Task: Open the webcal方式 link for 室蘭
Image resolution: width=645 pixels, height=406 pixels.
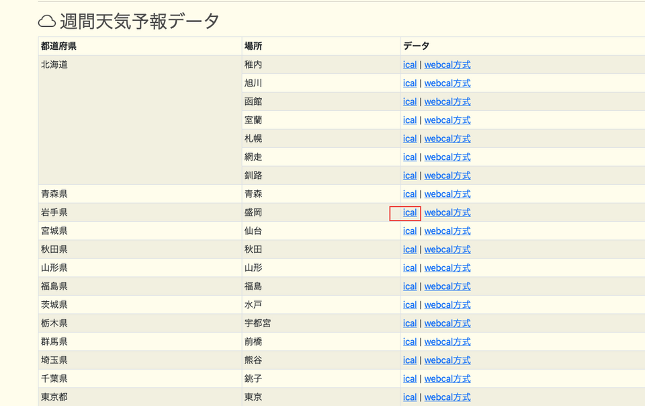Action: pos(447,120)
